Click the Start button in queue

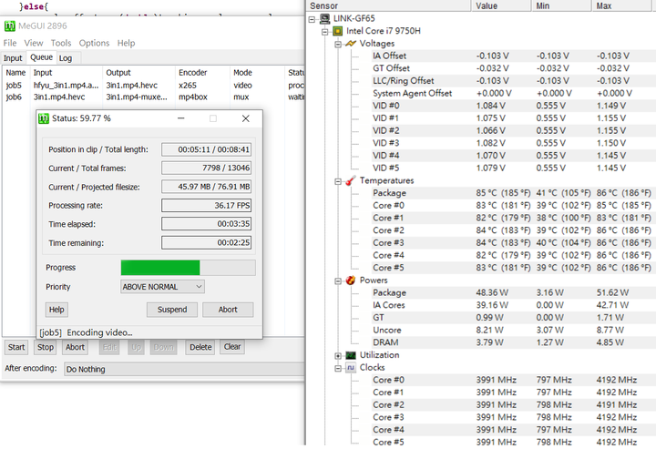(x=16, y=347)
